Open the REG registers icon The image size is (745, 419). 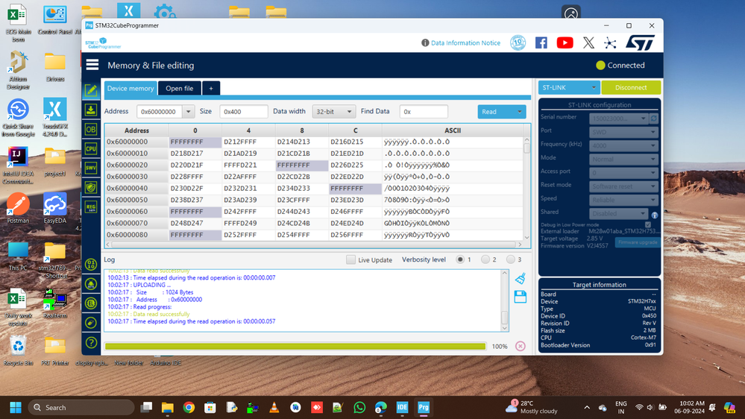pos(91,207)
